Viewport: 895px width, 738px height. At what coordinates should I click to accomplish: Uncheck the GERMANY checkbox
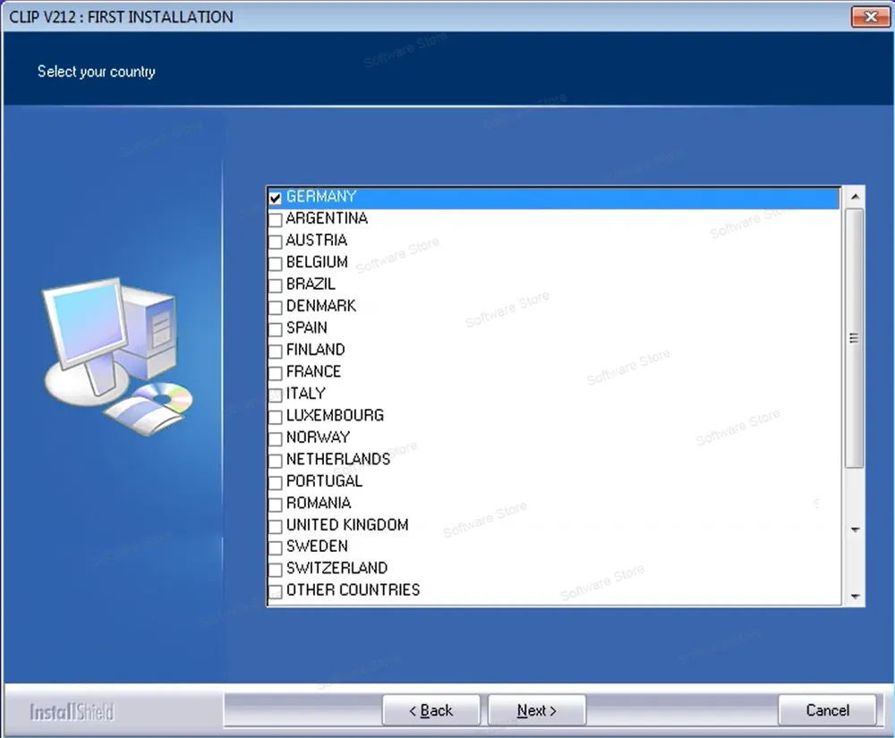point(275,198)
